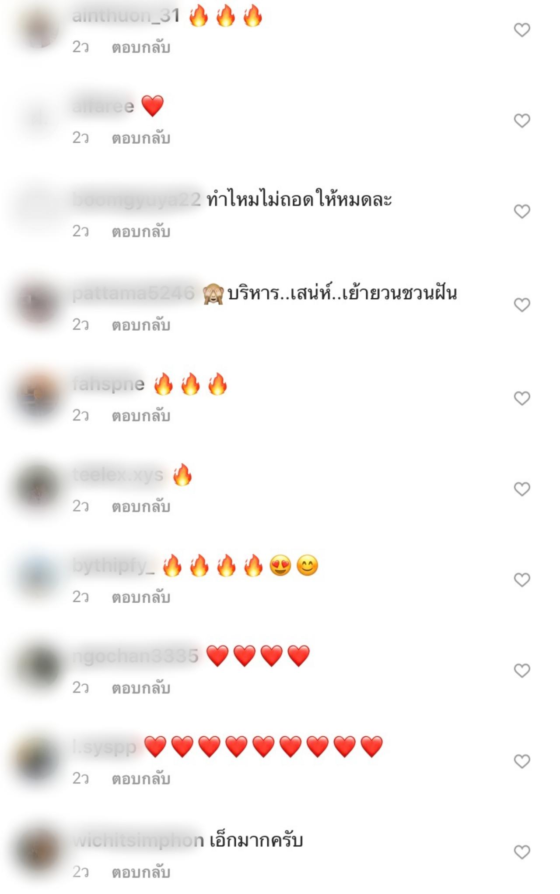
Task: Like bythipfy_ comment with smiley emojis
Action: 521,580
